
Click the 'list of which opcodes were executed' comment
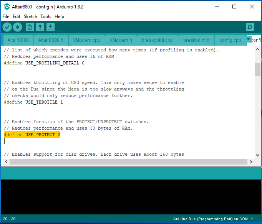coord(111,50)
